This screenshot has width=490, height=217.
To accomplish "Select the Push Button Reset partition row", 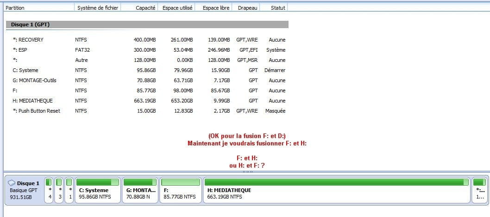I will coord(147,111).
